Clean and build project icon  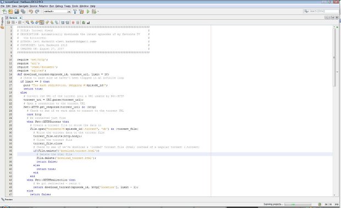(81, 12)
